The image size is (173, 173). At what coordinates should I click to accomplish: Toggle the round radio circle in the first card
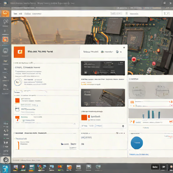tap(18, 82)
